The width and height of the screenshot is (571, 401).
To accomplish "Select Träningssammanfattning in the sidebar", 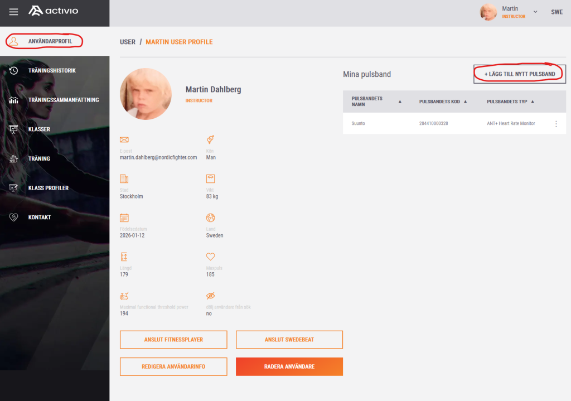I will point(63,100).
